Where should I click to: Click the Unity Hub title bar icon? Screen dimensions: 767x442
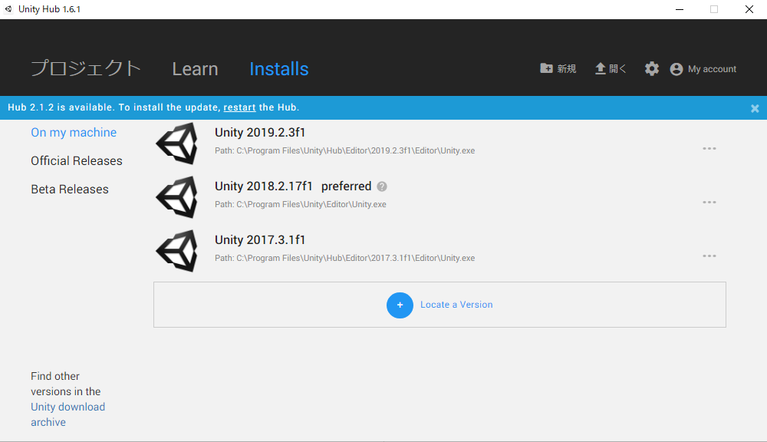pyautogui.click(x=8, y=8)
